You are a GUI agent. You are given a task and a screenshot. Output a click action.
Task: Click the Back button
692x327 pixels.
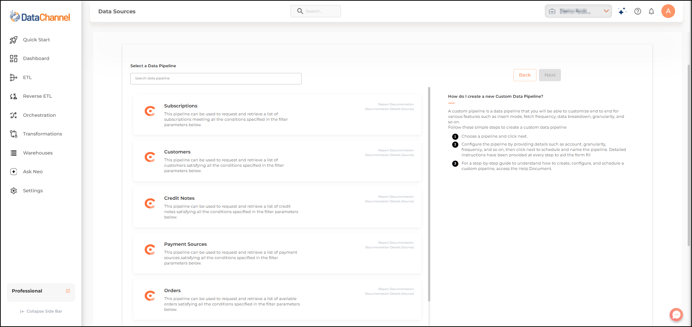point(525,75)
